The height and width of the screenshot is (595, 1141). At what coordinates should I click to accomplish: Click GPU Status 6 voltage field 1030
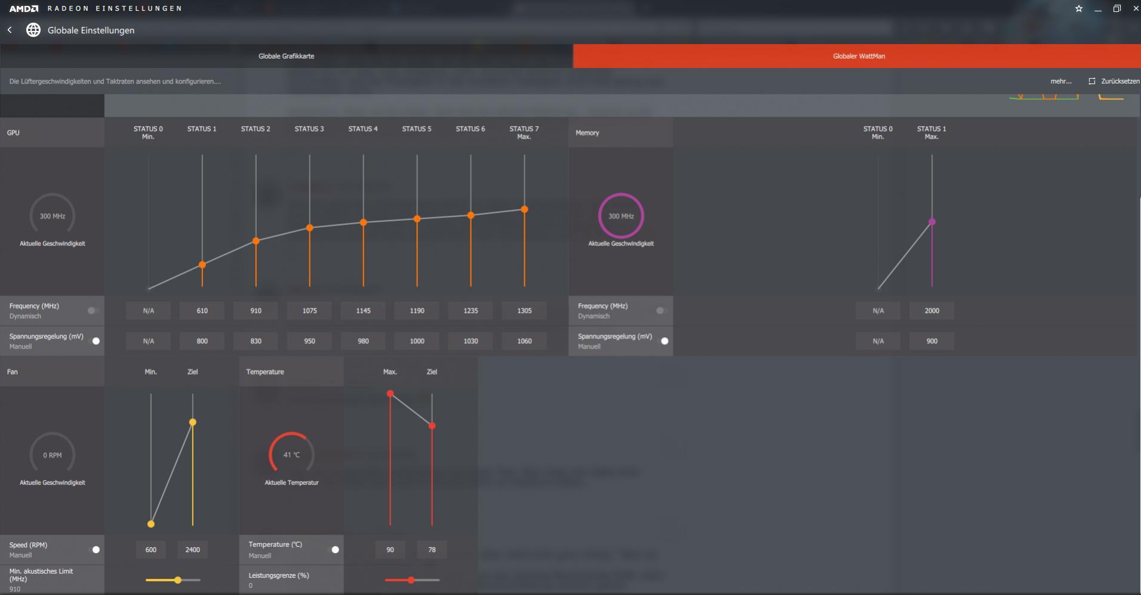470,341
